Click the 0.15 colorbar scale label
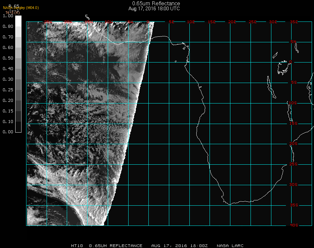314x248 pixels. (8, 111)
